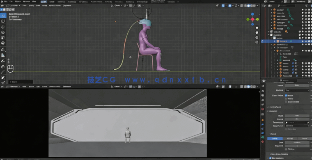Open the green Curve data properties tab
The width and height of the screenshot is (312, 160).
tap(263, 137)
